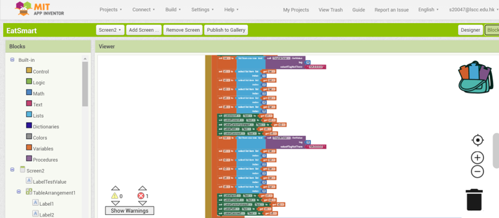Open the backpack icon in the viewer
The image size is (499, 218).
tap(474, 76)
